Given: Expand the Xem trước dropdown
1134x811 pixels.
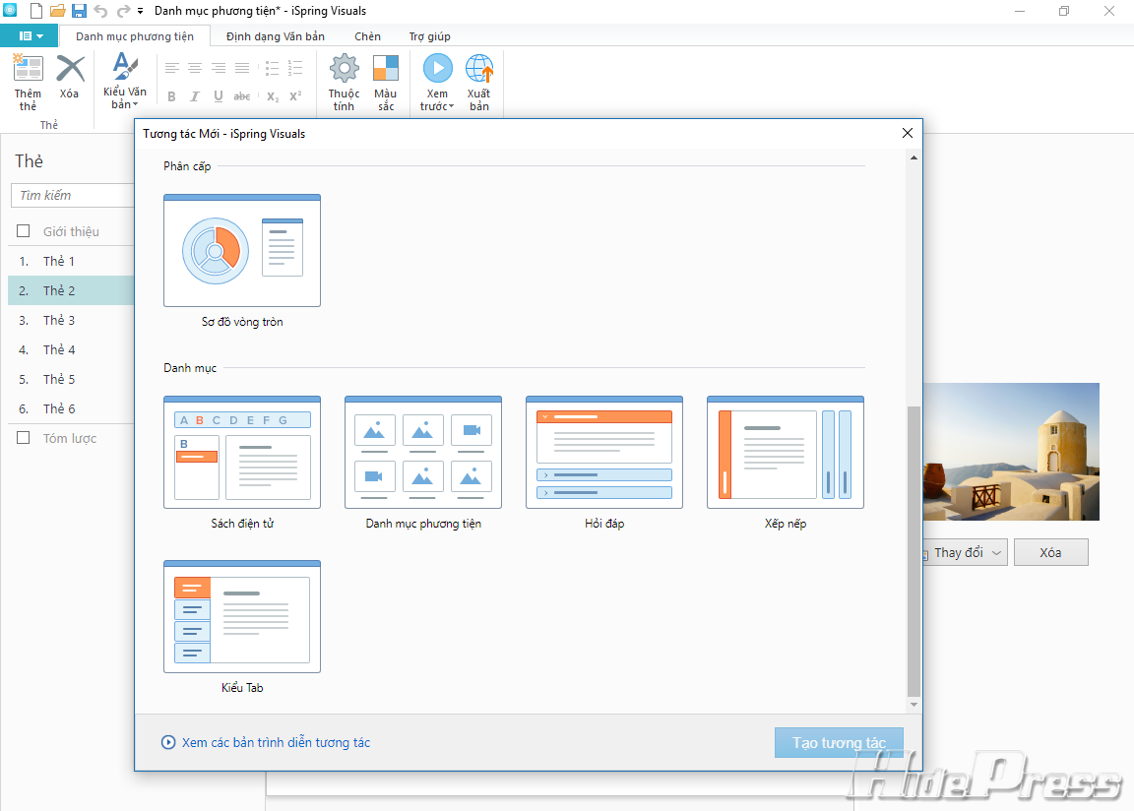Looking at the screenshot, I should click(438, 106).
